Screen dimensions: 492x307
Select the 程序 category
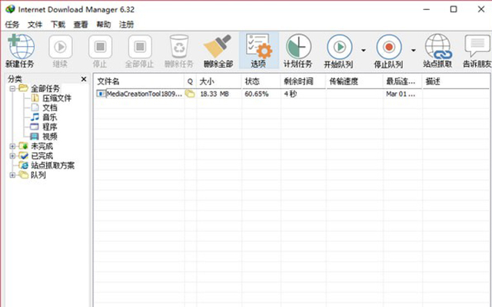(x=50, y=127)
